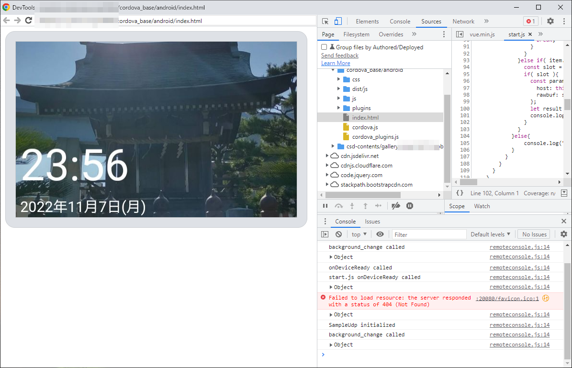Screen dimensions: 572x368
Task: Open the navigator pane three-dot menu
Action: pyautogui.click(x=444, y=34)
